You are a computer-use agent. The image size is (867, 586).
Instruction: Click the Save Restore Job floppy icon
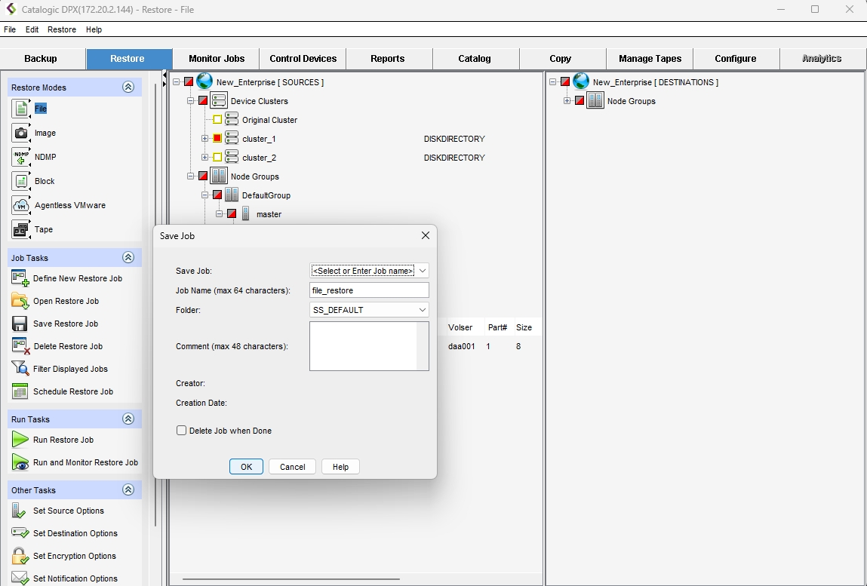(20, 324)
